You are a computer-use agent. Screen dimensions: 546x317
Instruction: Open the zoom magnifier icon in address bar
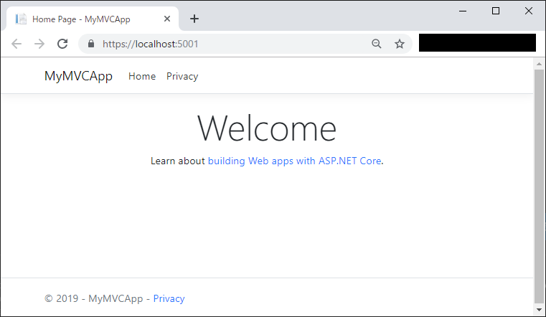coord(377,44)
